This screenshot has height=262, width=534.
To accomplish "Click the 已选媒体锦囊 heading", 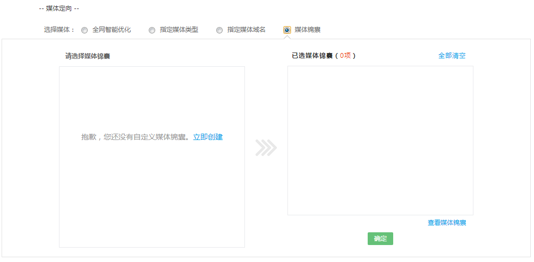I will point(312,56).
